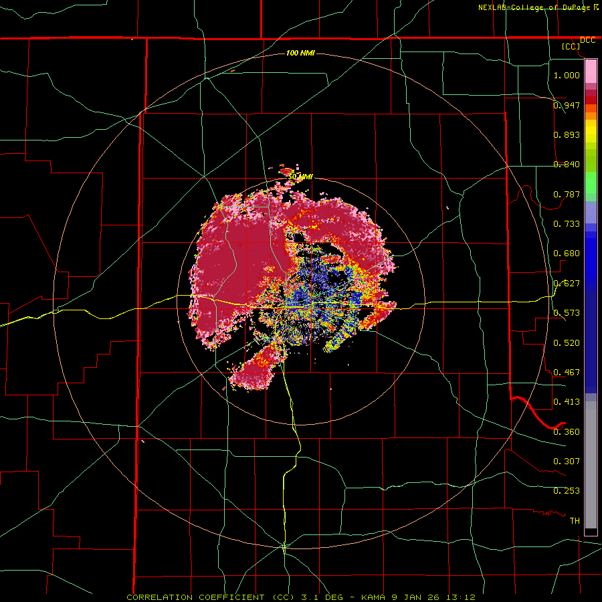Click the 0.733 scale value
602x602 pixels.
(567, 223)
